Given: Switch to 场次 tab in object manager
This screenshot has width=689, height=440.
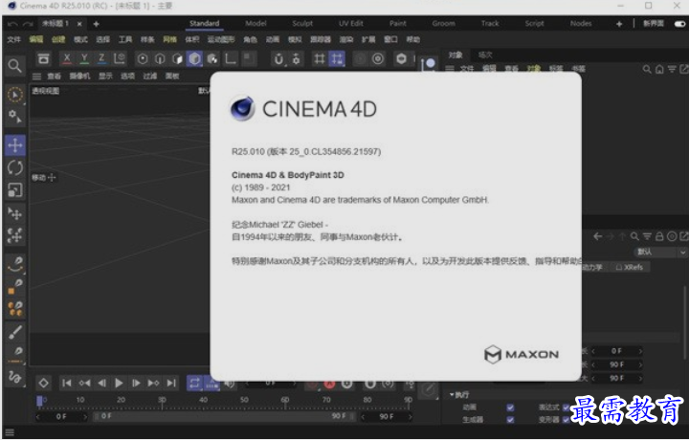Looking at the screenshot, I should pos(485,55).
